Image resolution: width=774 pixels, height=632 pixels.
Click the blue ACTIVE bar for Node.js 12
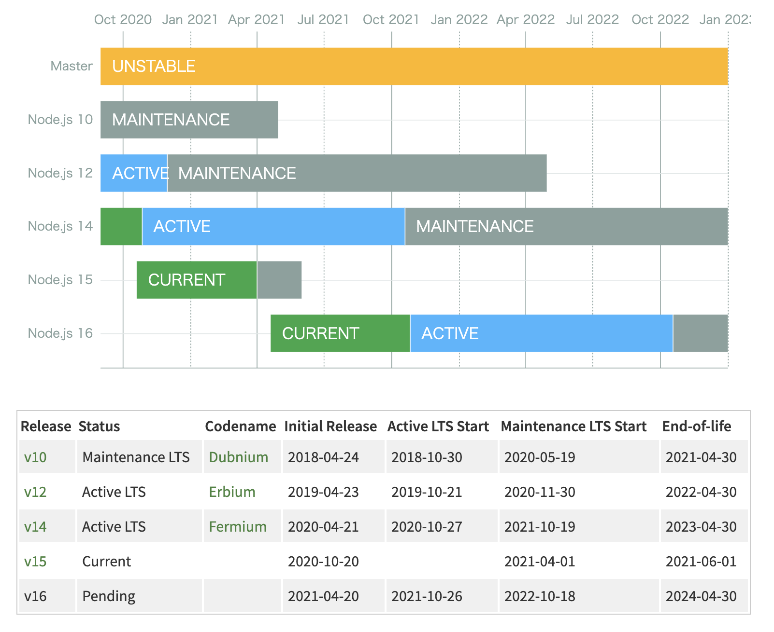point(134,173)
